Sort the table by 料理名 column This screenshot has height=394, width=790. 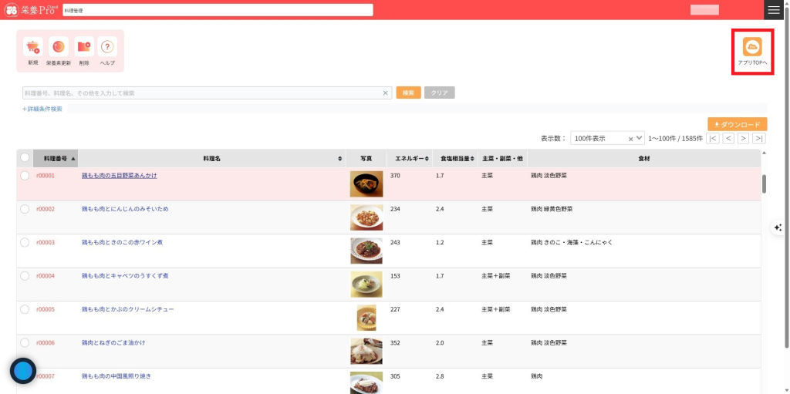click(x=212, y=158)
